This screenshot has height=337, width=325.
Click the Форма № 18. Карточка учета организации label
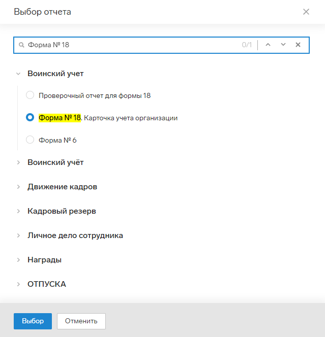tap(108, 118)
